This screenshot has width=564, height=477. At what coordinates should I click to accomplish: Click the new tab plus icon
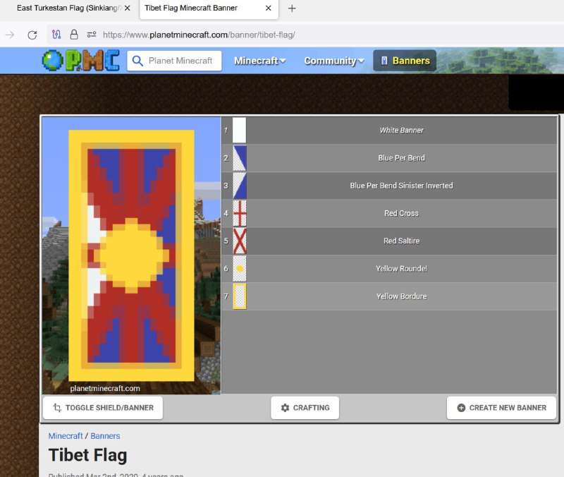[292, 8]
